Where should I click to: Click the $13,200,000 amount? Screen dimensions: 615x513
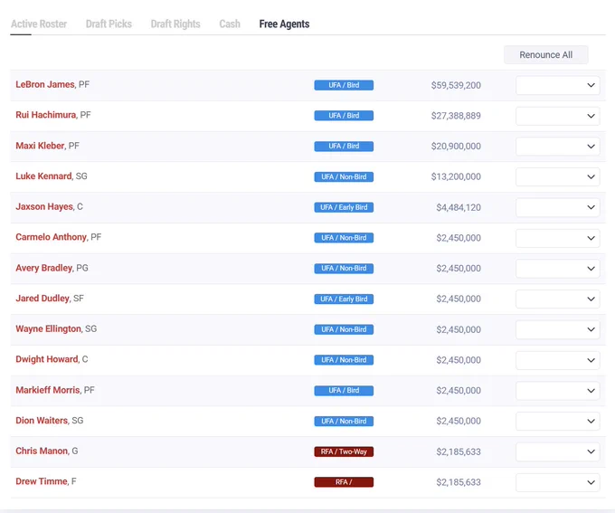[x=456, y=176]
